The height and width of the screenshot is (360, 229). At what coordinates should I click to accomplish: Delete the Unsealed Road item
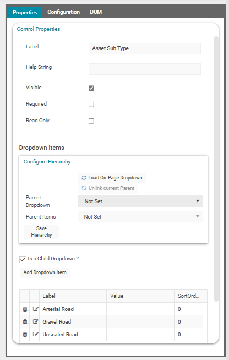click(x=25, y=334)
